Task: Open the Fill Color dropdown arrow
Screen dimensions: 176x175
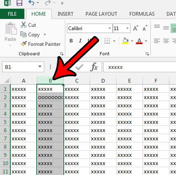Action: click(x=132, y=41)
